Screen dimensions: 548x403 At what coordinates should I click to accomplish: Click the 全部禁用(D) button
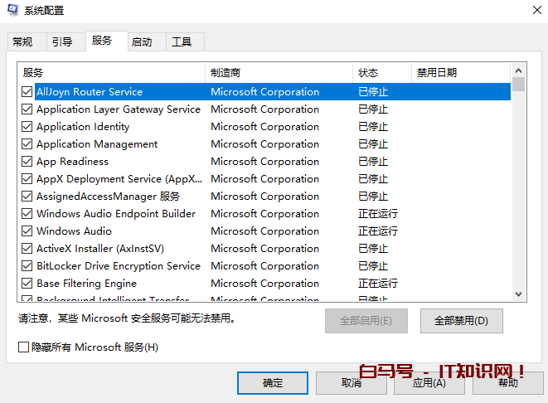[461, 320]
